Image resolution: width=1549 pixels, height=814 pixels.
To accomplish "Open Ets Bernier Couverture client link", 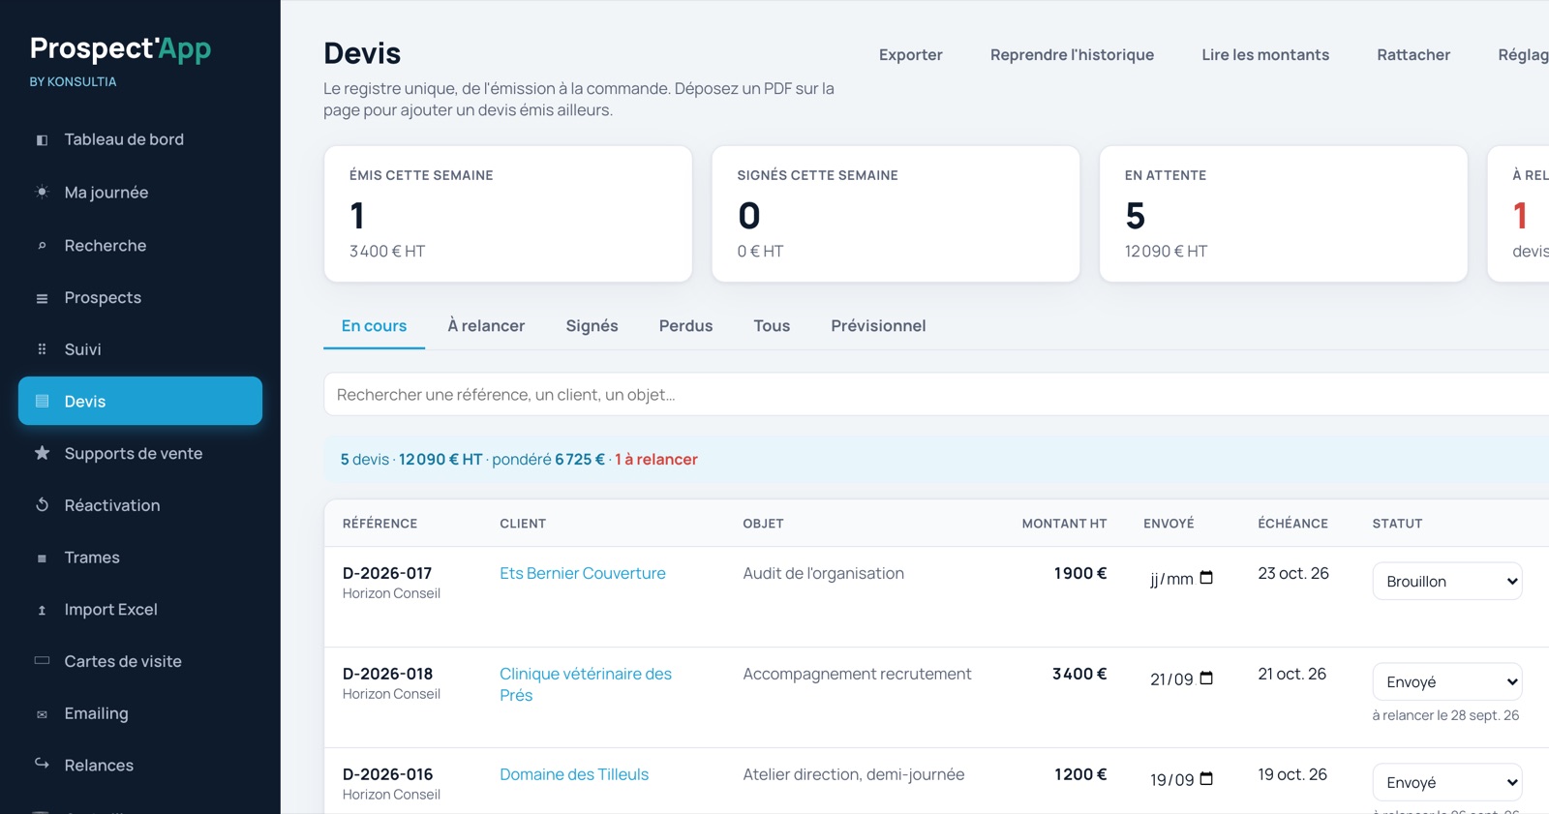I will point(583,573).
